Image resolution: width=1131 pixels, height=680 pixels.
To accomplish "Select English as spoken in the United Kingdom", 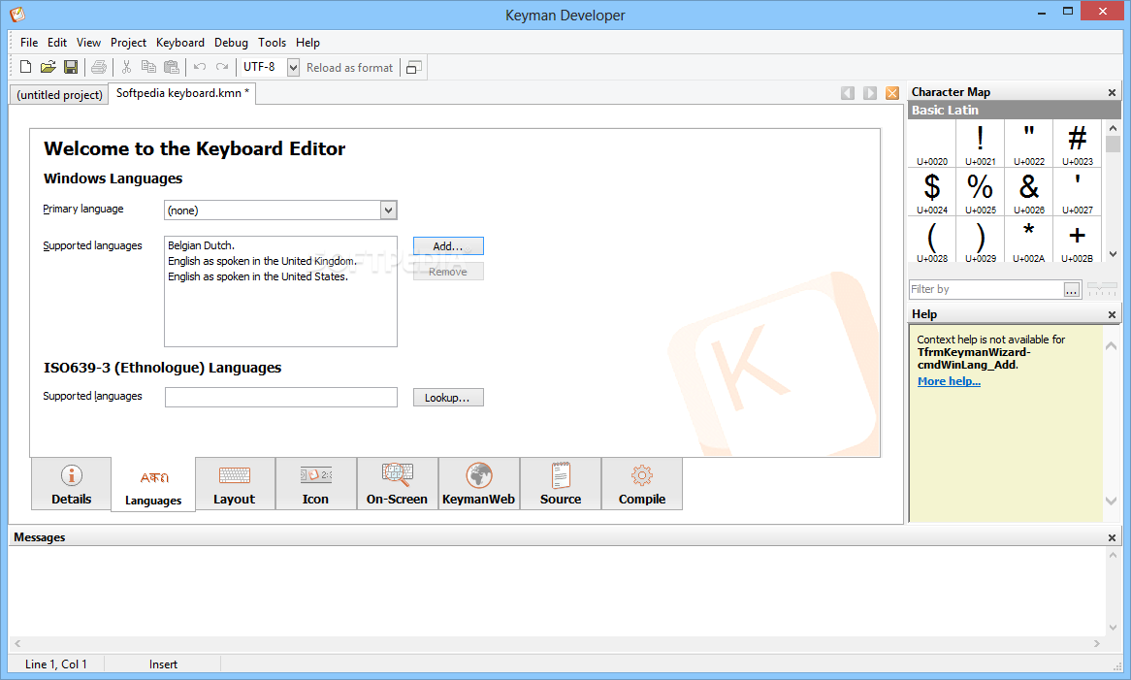I will tap(262, 261).
